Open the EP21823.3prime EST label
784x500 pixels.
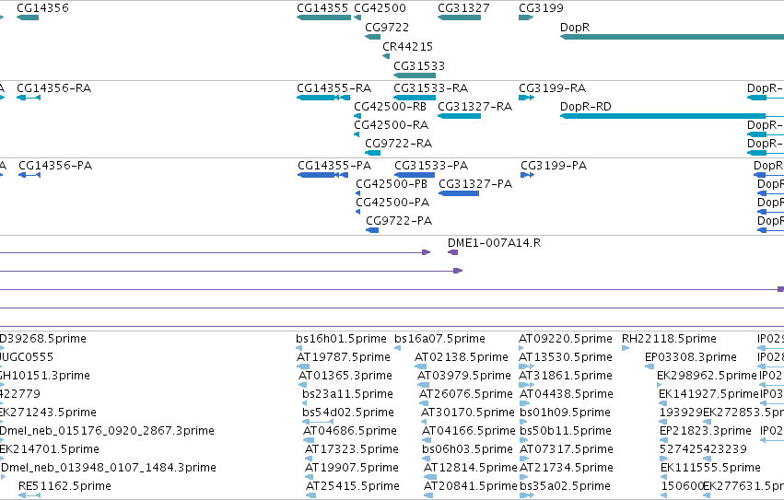706,432
